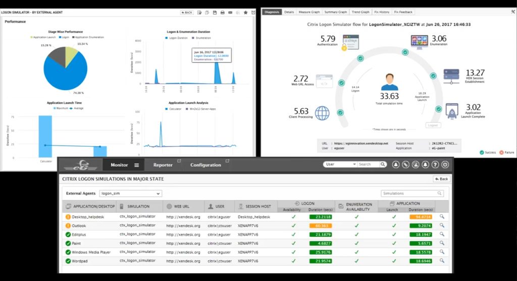This screenshot has width=517, height=281.
Task: Click magnifier details icon for Windows Media Player row
Action: [x=442, y=252]
